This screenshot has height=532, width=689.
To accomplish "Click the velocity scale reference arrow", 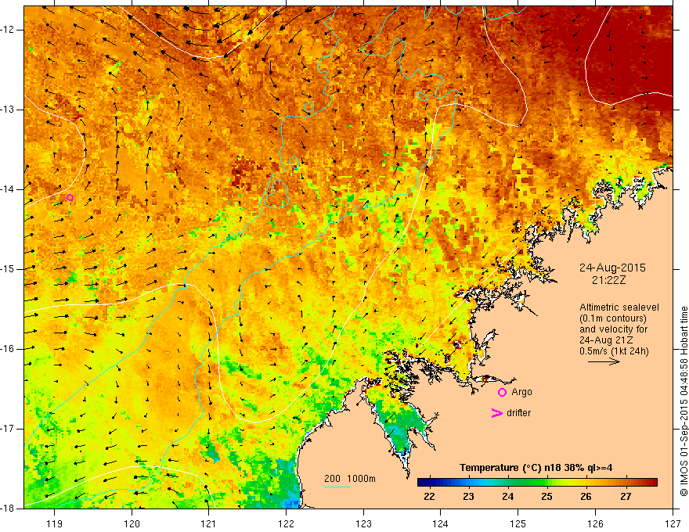I will 604,361.
